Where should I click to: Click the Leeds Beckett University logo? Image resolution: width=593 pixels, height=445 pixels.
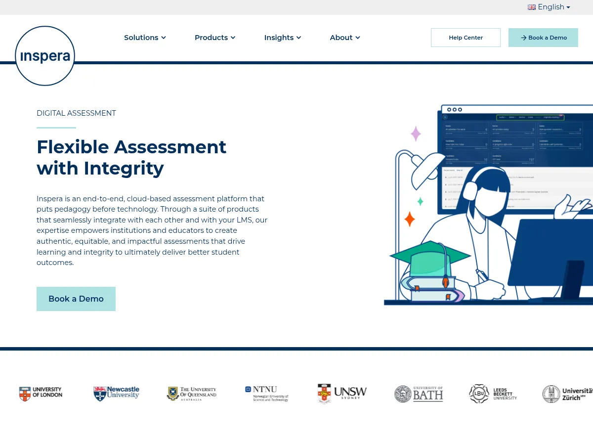(x=493, y=394)
